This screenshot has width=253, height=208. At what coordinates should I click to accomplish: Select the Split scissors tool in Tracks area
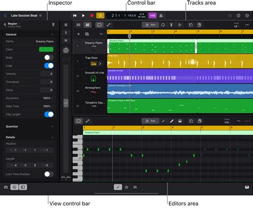171,25
